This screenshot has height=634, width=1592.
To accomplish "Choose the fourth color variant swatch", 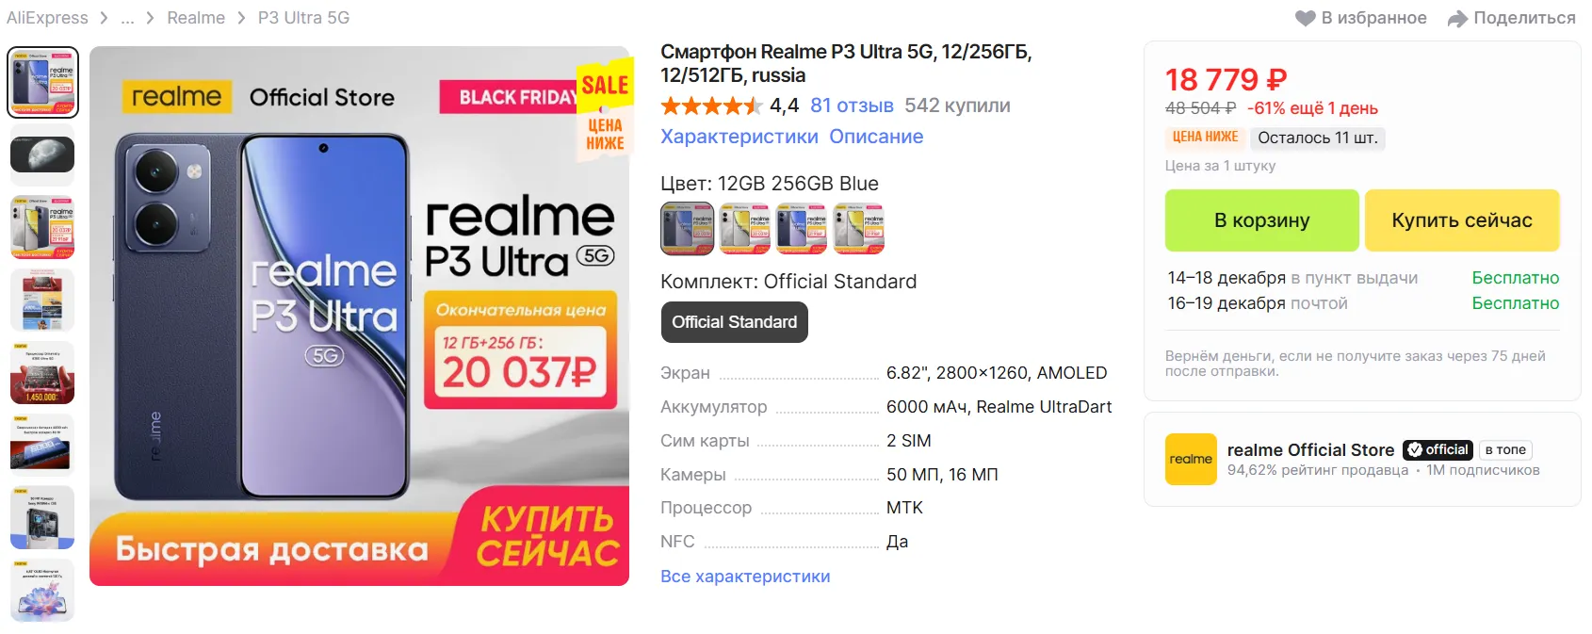I will [859, 228].
